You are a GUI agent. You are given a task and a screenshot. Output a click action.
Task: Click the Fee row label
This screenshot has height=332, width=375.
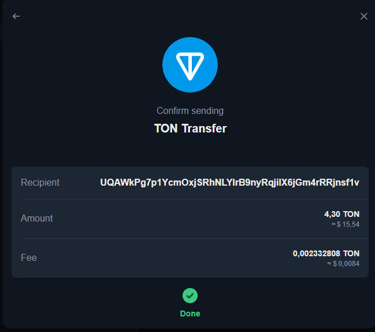[29, 258]
